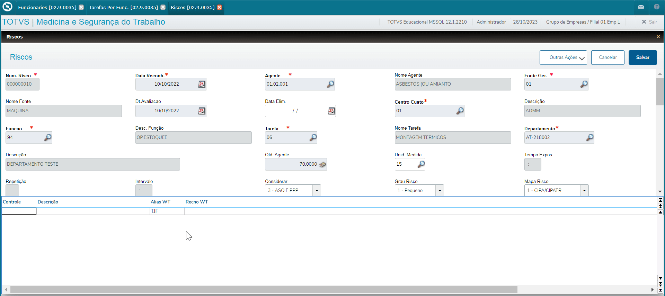Click Administrador user label
Viewport: 665px width, 296px height.
pyautogui.click(x=491, y=22)
